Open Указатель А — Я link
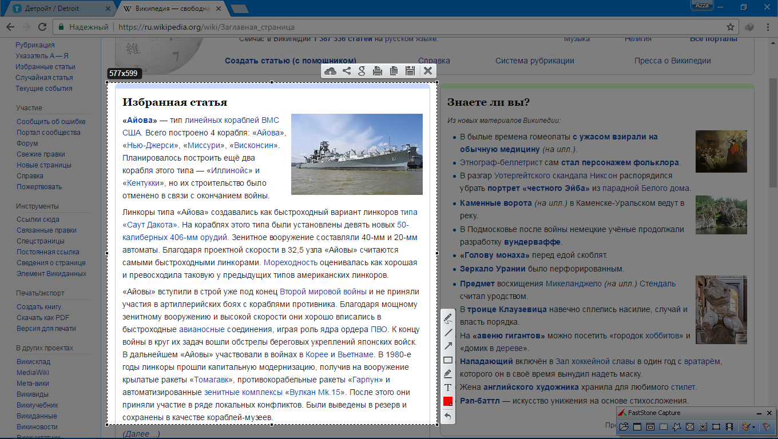778x439 pixels. 42,56
